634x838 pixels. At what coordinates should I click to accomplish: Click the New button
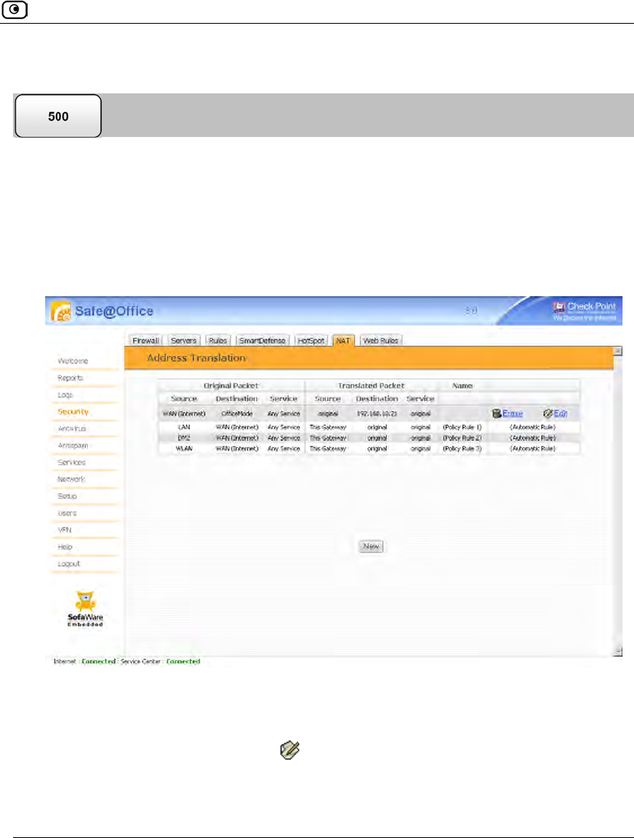(371, 546)
